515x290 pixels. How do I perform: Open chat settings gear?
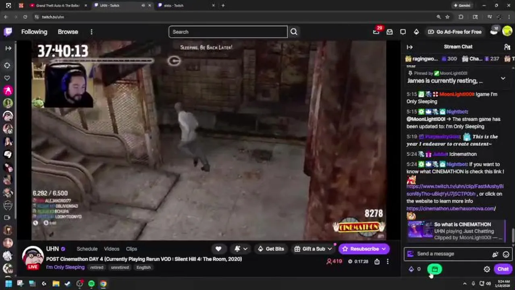point(487,269)
